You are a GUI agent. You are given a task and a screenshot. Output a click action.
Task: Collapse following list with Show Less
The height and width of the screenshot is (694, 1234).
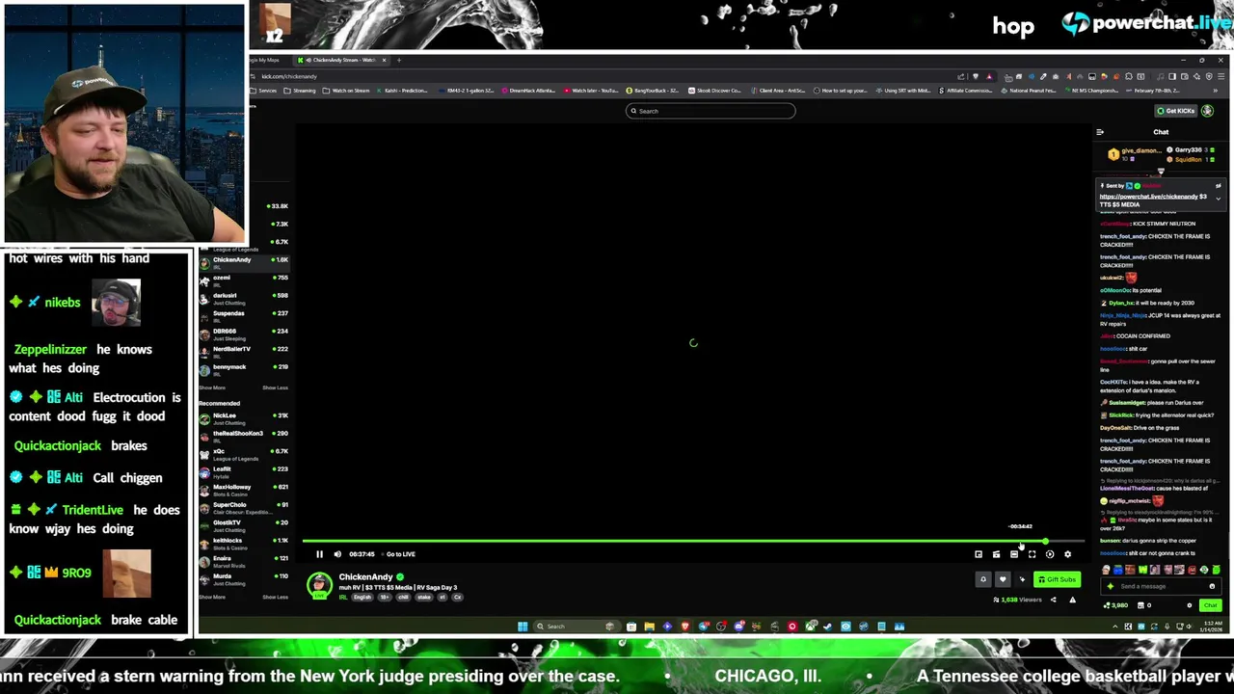coord(275,387)
